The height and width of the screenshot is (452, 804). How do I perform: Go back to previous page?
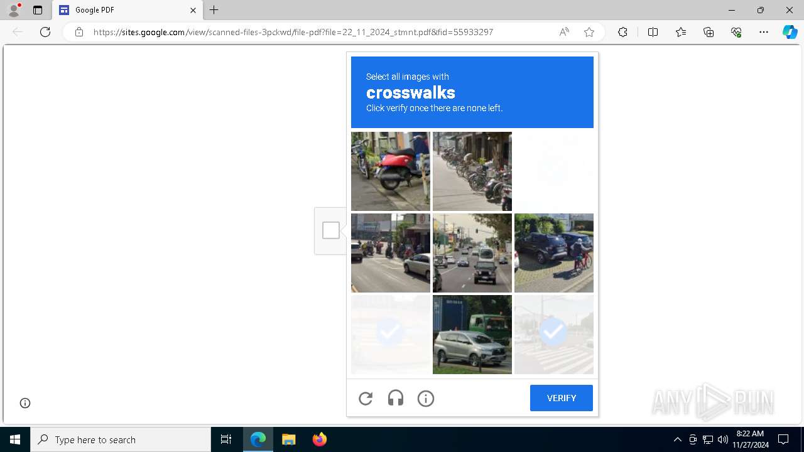point(18,32)
